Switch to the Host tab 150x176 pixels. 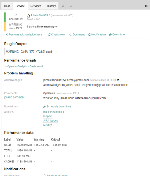[x=7, y=6]
